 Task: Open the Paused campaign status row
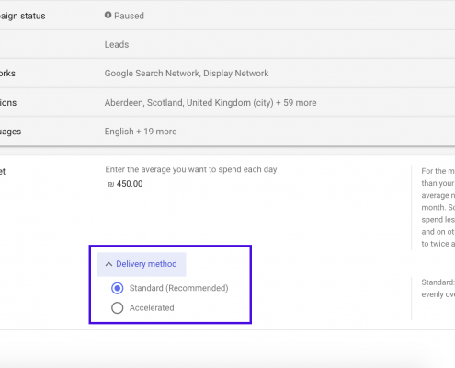click(227, 16)
